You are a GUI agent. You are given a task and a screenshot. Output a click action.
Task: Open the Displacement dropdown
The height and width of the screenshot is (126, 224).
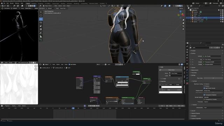[x=213, y=91]
